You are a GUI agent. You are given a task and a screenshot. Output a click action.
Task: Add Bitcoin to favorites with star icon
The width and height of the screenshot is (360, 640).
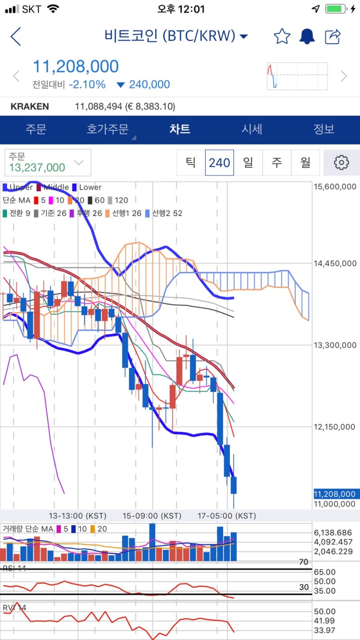(x=282, y=36)
